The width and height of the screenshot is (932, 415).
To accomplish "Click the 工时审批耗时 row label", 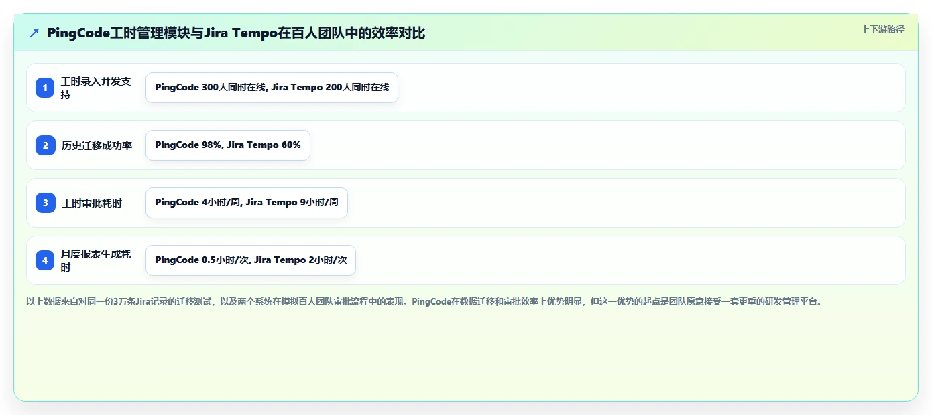I will (92, 203).
